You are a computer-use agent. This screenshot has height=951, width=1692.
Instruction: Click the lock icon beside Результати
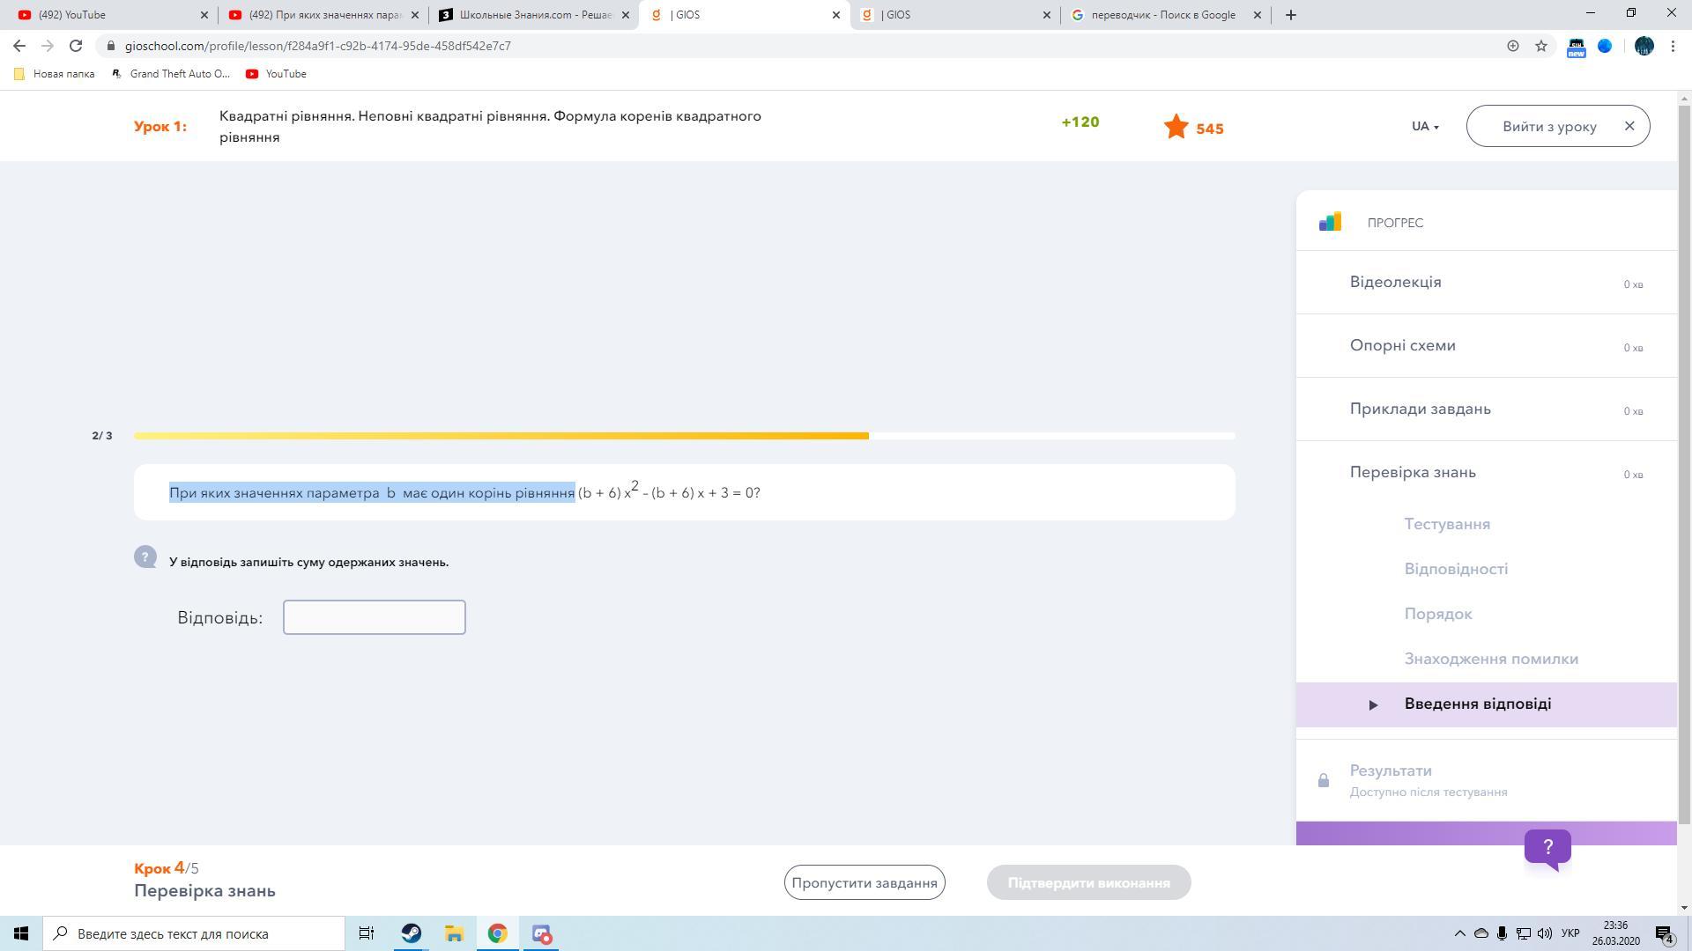pyautogui.click(x=1323, y=780)
